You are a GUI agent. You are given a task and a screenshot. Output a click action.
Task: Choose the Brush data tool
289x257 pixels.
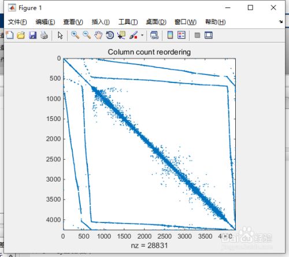pyautogui.click(x=134, y=35)
